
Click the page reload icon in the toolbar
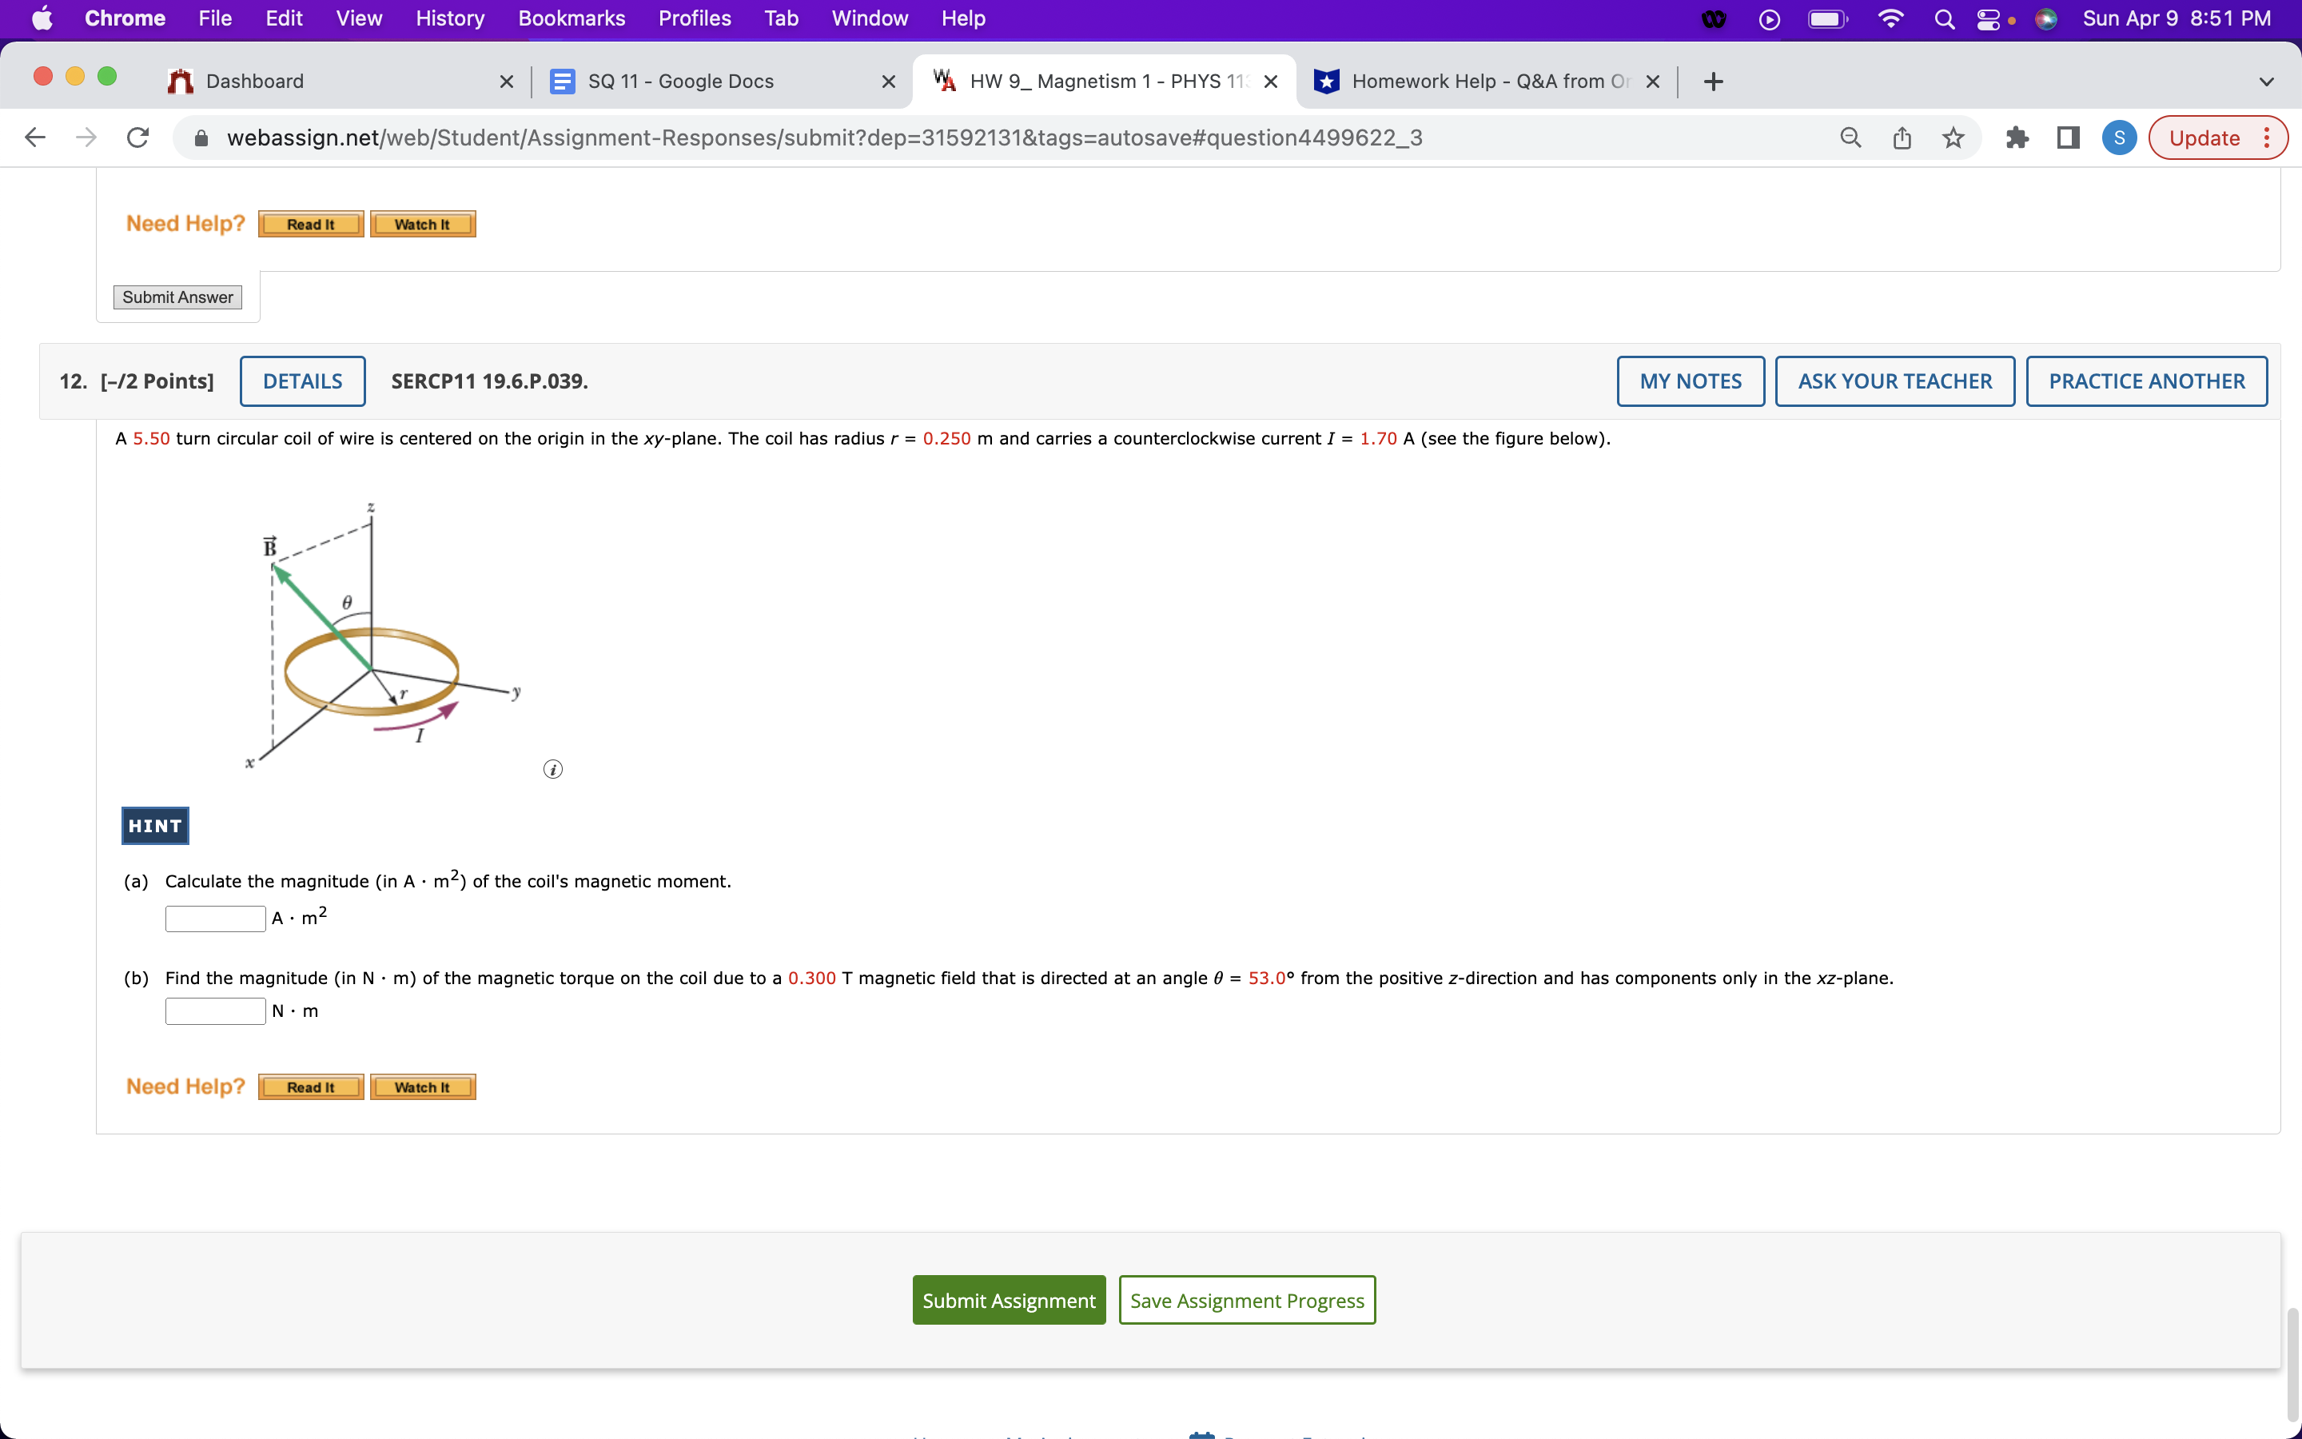click(x=137, y=137)
